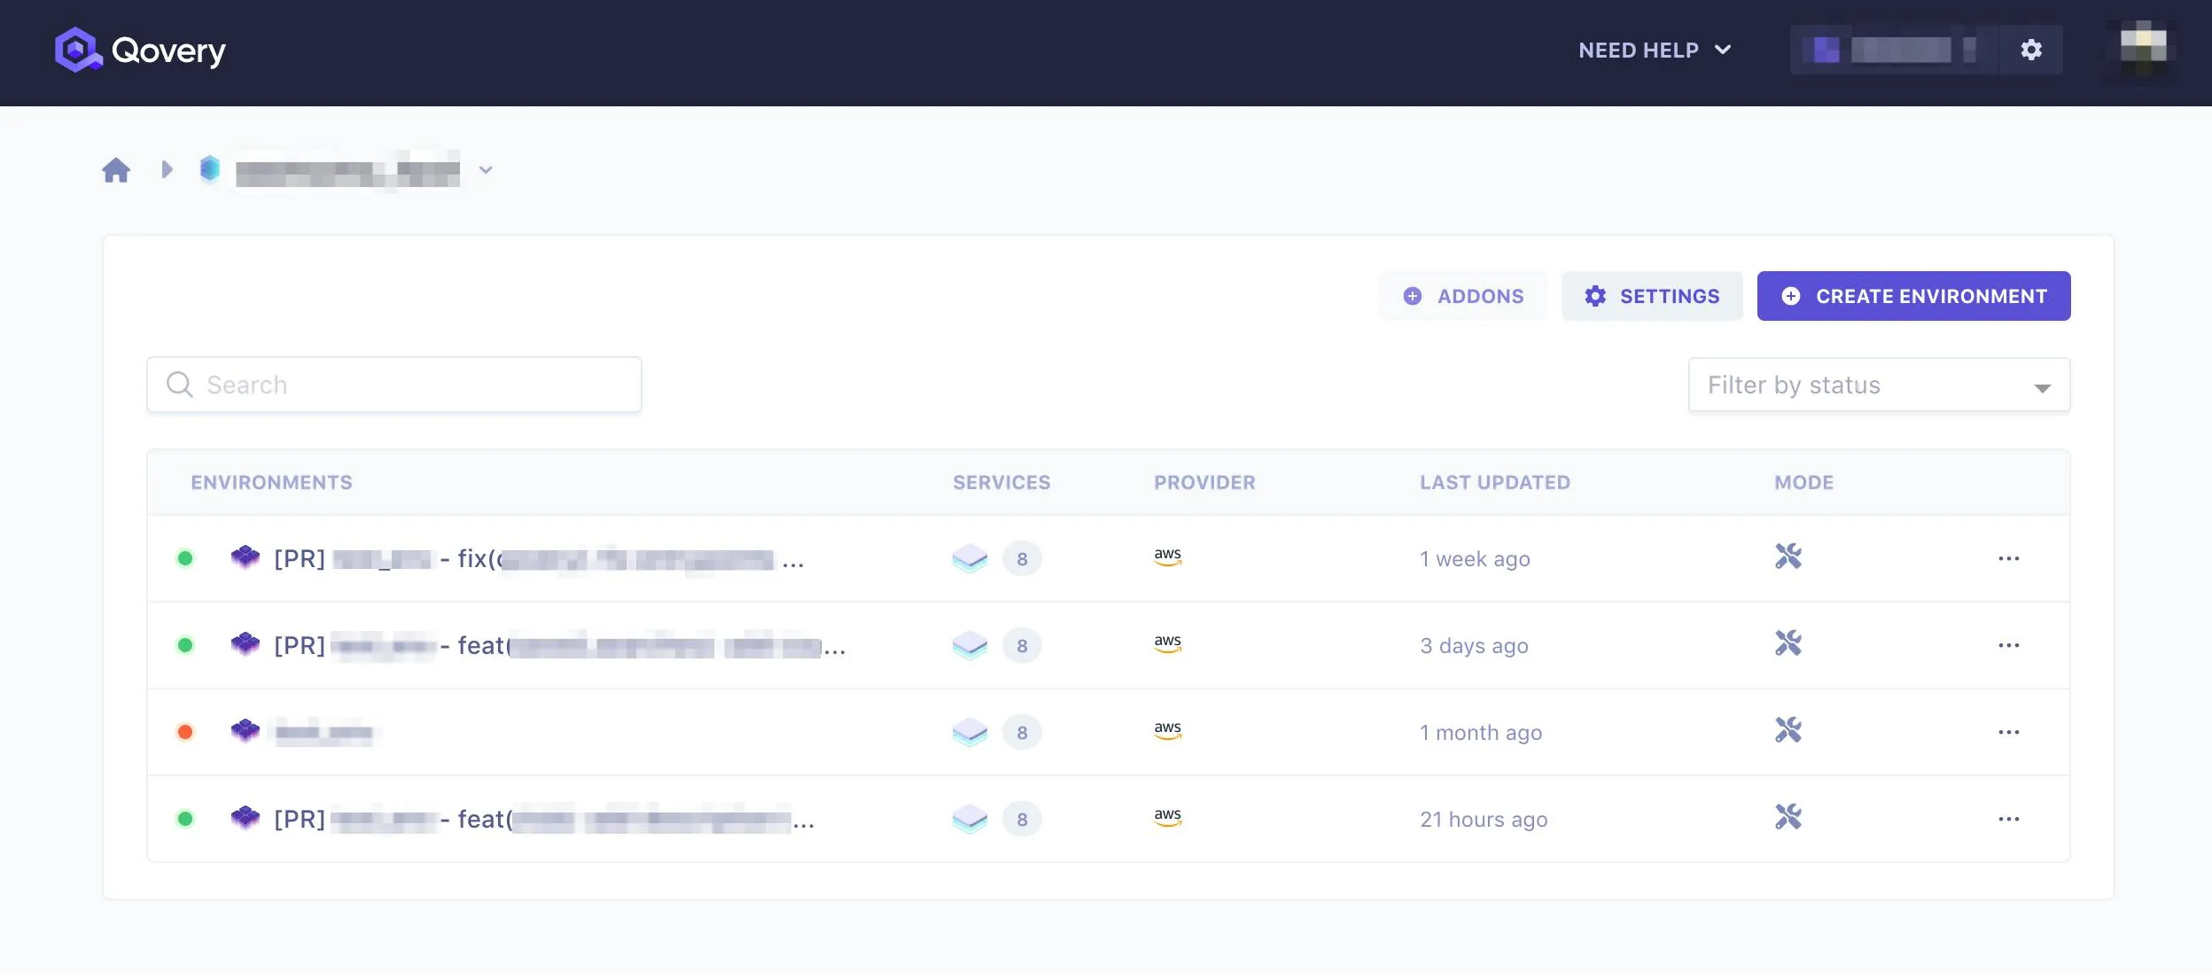Click services layers icon in 1 week ago row

(970, 558)
